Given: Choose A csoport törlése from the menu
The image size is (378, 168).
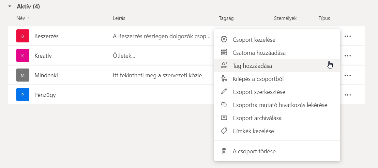Looking at the screenshot, I should tap(254, 151).
